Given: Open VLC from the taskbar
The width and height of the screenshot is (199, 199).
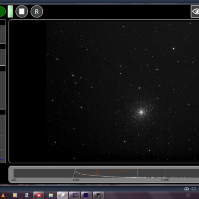Looking at the screenshot, I should point(3,195).
